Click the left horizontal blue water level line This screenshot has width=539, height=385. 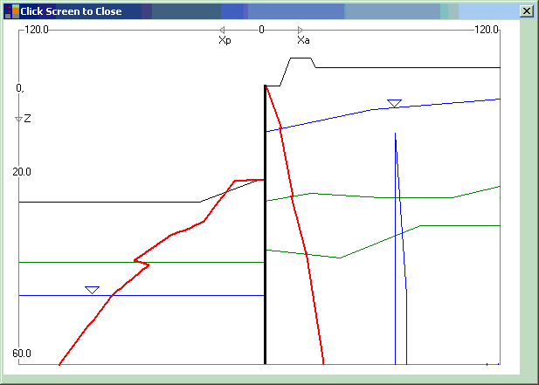175,295
